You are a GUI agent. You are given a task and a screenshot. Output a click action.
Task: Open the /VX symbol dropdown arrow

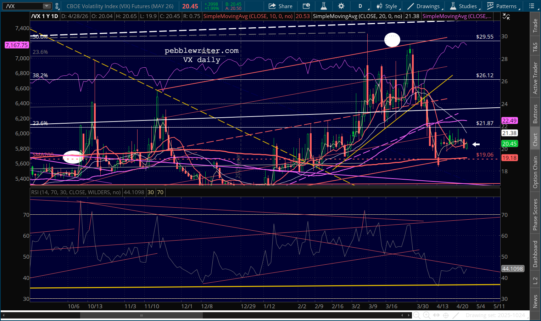(47, 6)
